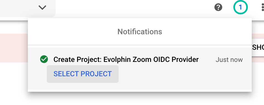Image resolution: width=264 pixels, height=105 pixels.
Task: Click the text Evolphin Zoom OIDC Provider
Action: tap(151, 59)
